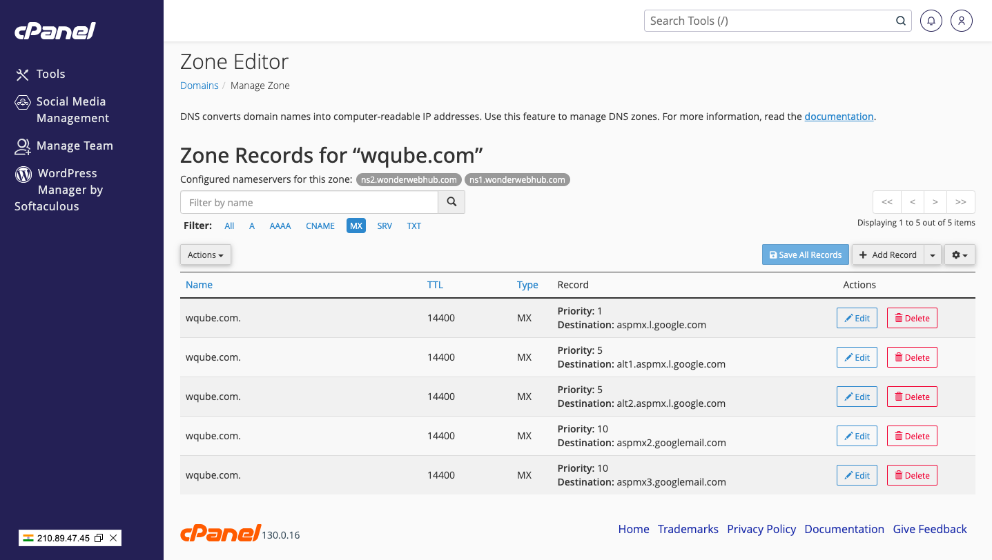Select the TXT record filter
The height and width of the screenshot is (560, 992).
pos(414,226)
